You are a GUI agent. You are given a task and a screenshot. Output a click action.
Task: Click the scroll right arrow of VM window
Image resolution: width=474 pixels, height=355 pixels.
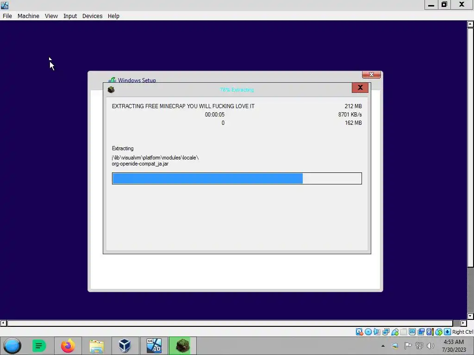463,323
